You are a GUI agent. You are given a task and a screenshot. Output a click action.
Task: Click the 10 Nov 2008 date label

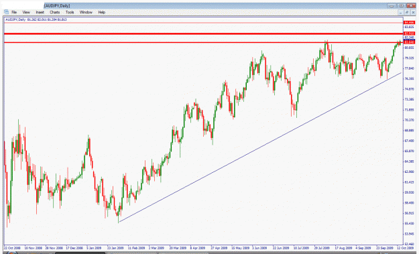[33, 248]
